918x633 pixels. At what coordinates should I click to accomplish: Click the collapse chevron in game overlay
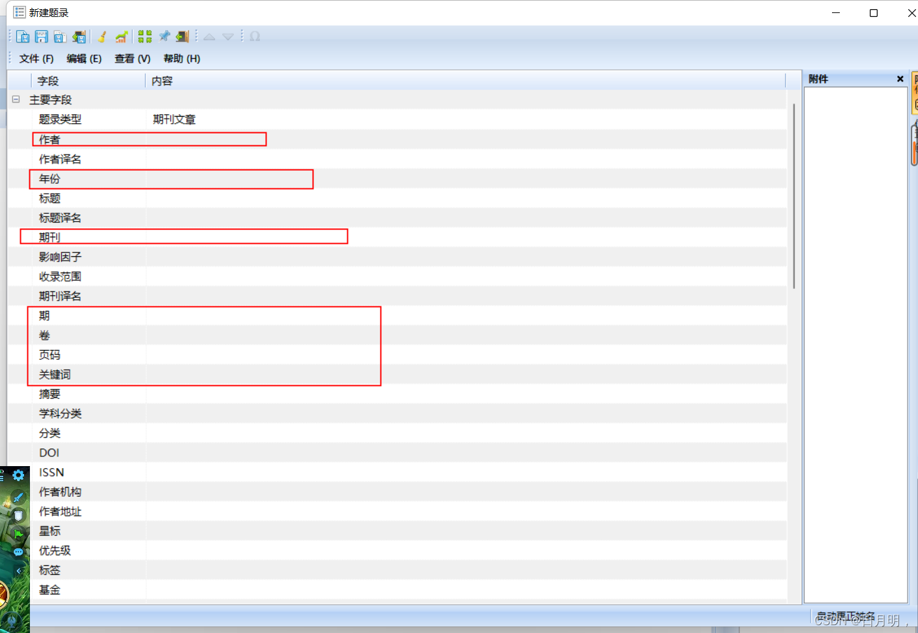19,570
